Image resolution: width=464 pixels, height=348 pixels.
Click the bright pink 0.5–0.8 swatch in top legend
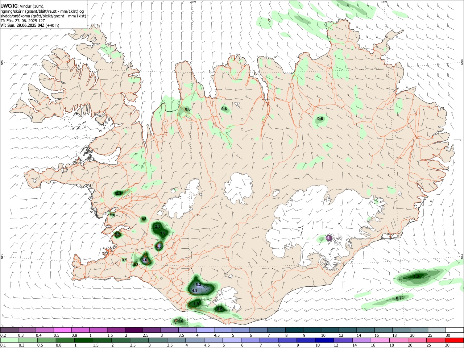point(63,330)
